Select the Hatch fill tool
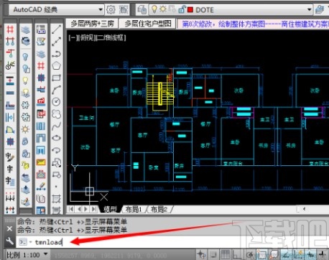This screenshot has width=329, height=260. (57, 198)
